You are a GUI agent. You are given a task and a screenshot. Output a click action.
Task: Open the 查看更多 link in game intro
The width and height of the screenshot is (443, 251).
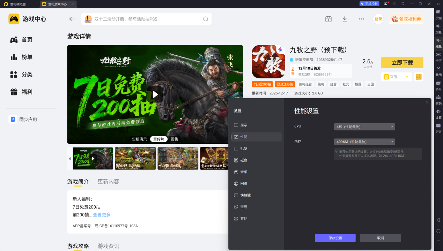102,215
